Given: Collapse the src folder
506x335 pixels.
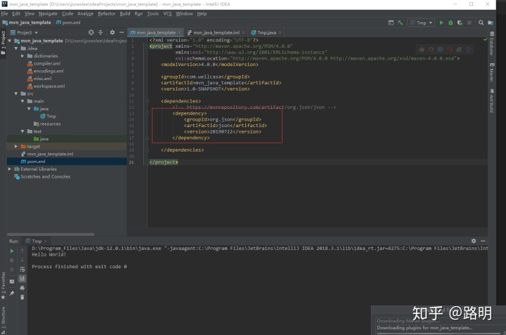Looking at the screenshot, I should pyautogui.click(x=16, y=93).
